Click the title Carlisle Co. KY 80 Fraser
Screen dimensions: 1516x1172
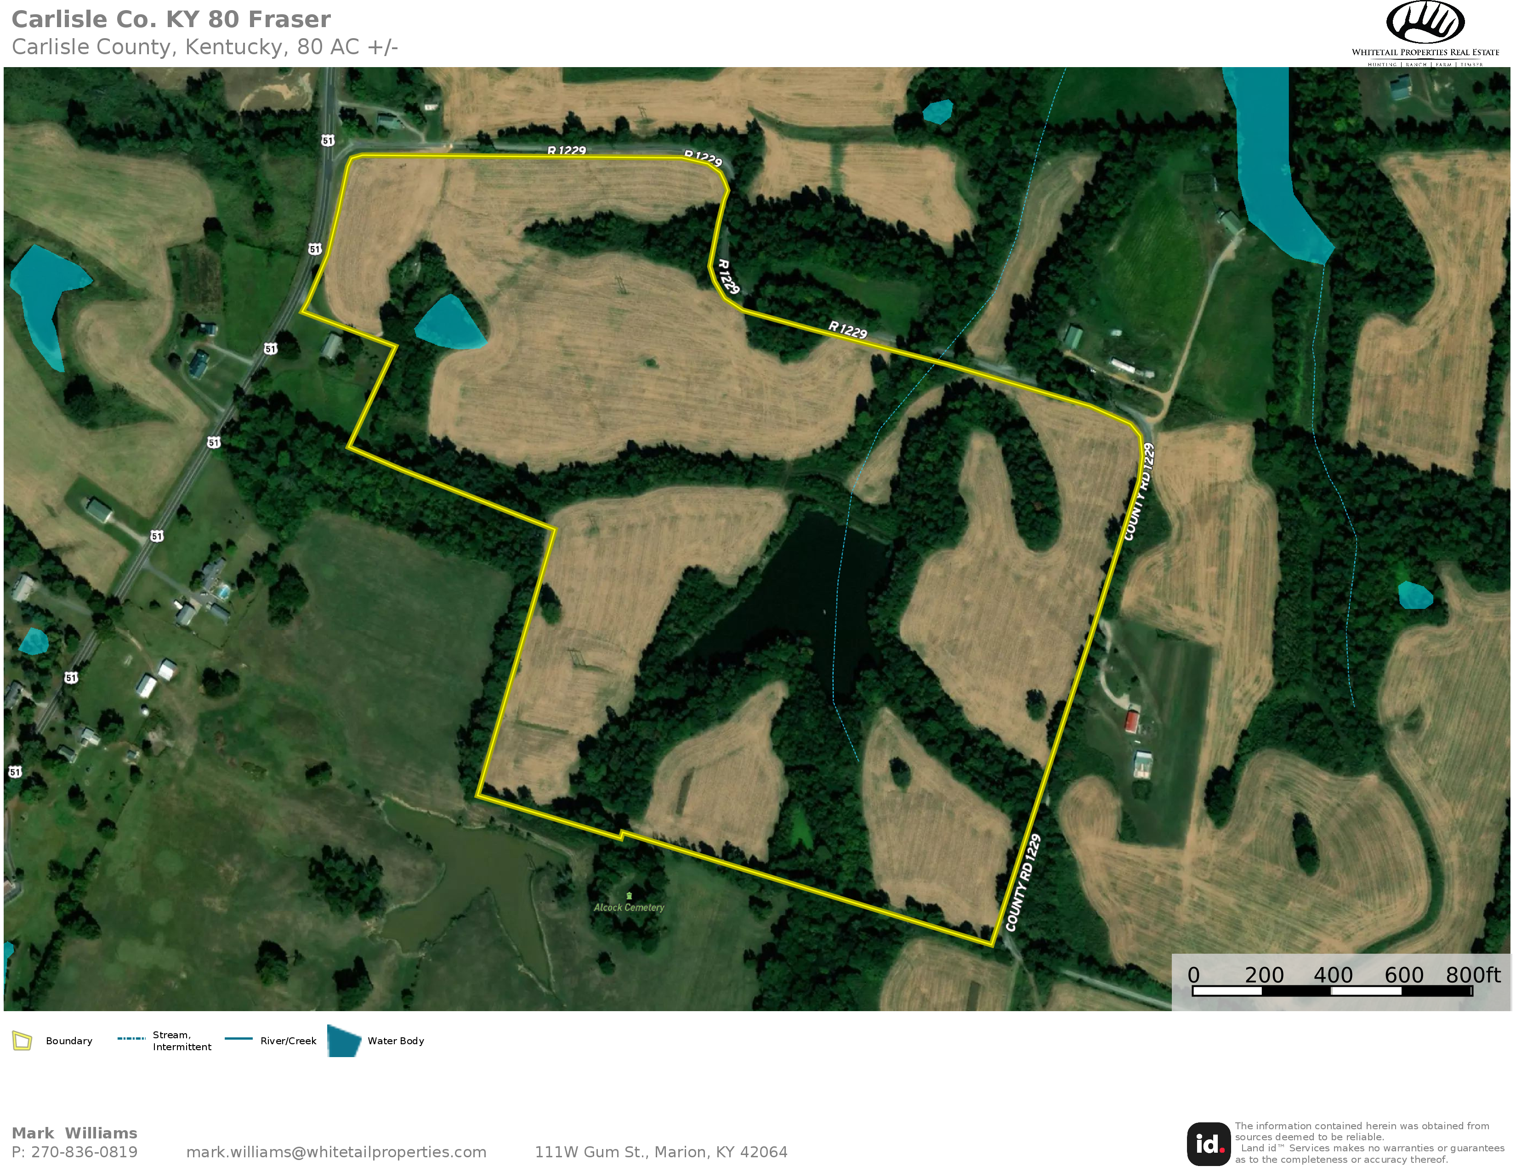pos(171,19)
